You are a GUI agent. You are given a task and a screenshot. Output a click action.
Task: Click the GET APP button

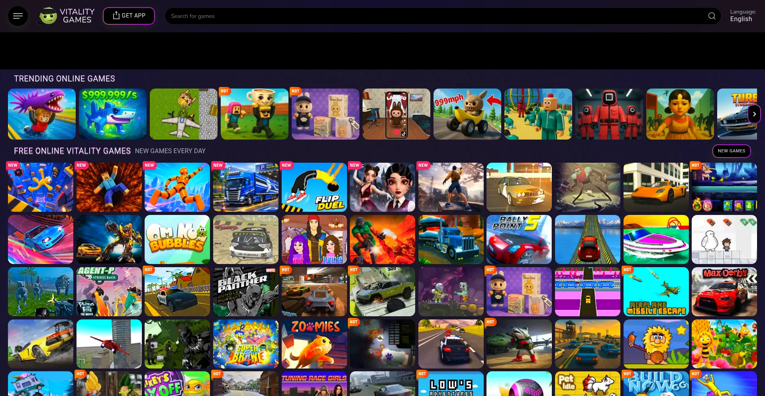[129, 16]
